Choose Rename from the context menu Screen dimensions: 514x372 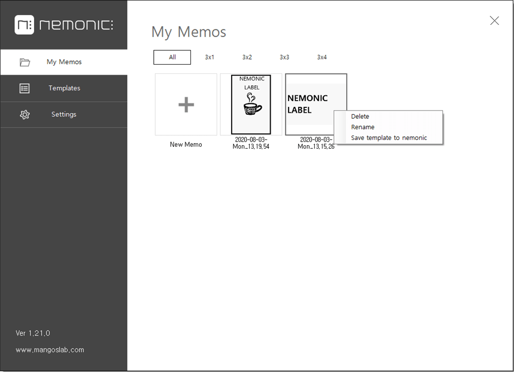coord(389,127)
